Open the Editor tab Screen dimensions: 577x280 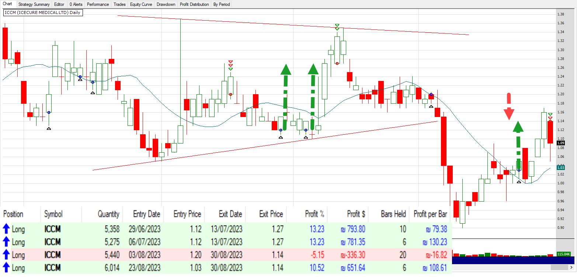coord(59,4)
